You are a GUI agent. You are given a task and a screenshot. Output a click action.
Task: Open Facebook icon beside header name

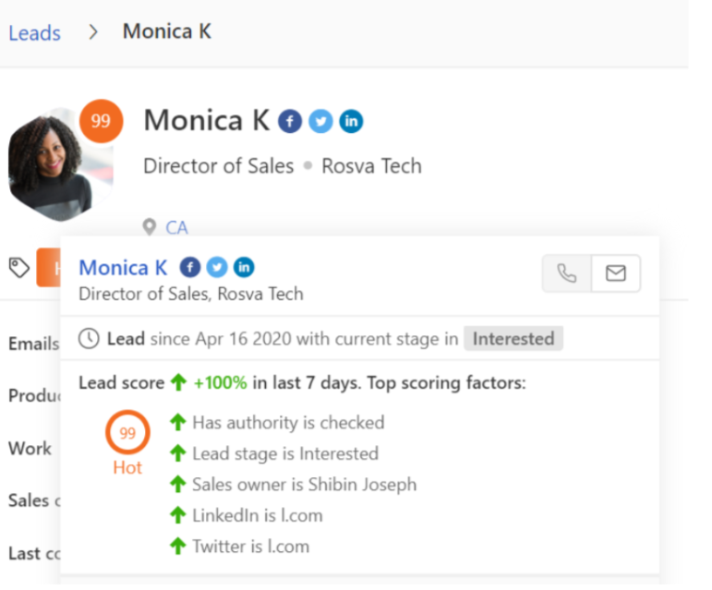pyautogui.click(x=290, y=121)
